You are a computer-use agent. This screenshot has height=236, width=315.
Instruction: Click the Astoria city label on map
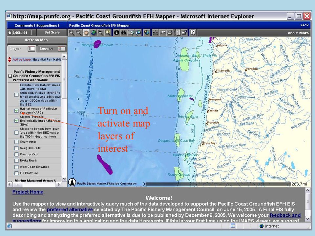click(222, 45)
